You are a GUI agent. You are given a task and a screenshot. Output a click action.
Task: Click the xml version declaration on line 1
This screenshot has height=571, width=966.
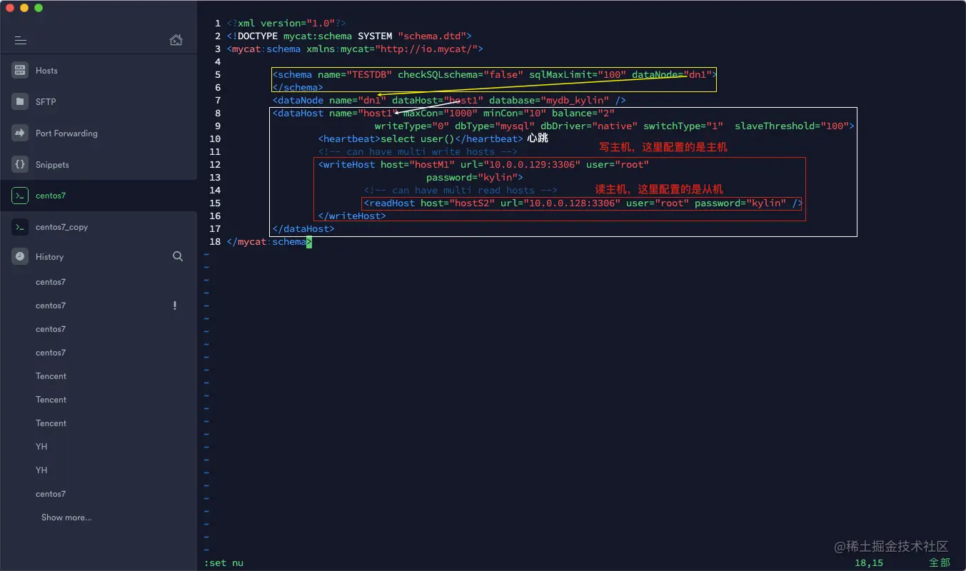coord(286,24)
